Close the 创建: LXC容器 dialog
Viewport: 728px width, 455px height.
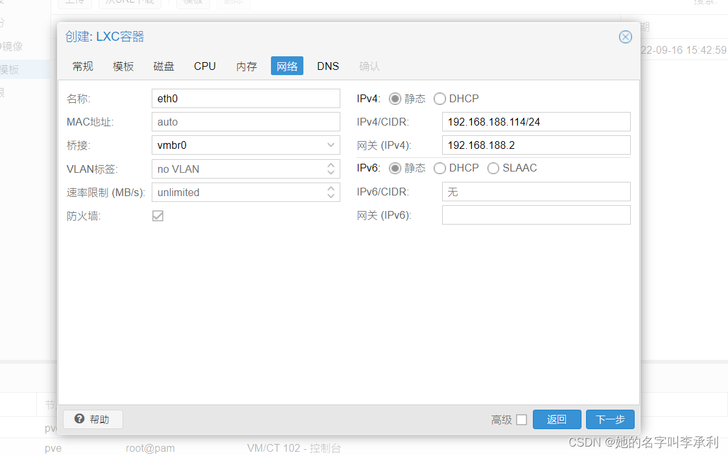tap(625, 37)
